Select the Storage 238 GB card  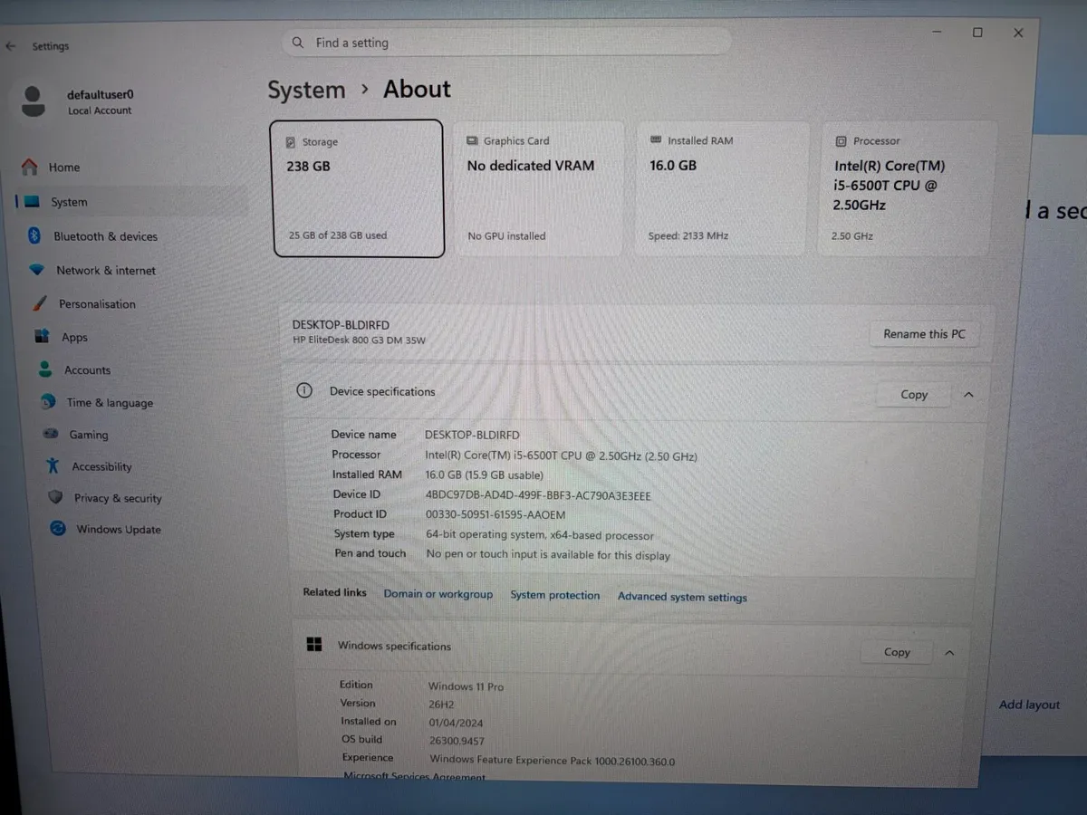[359, 188]
